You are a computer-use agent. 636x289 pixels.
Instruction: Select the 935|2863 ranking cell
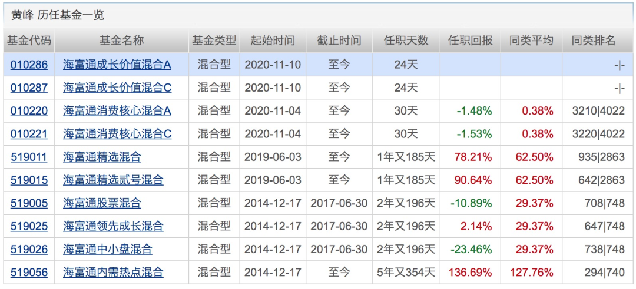[601, 157]
